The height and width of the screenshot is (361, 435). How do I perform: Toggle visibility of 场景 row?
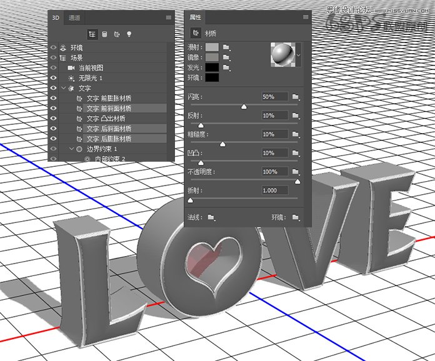[53, 57]
